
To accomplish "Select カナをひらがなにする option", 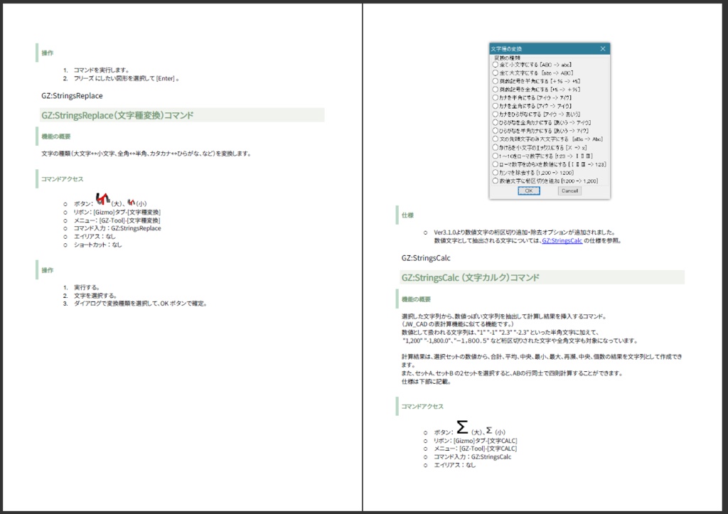I will click(495, 114).
